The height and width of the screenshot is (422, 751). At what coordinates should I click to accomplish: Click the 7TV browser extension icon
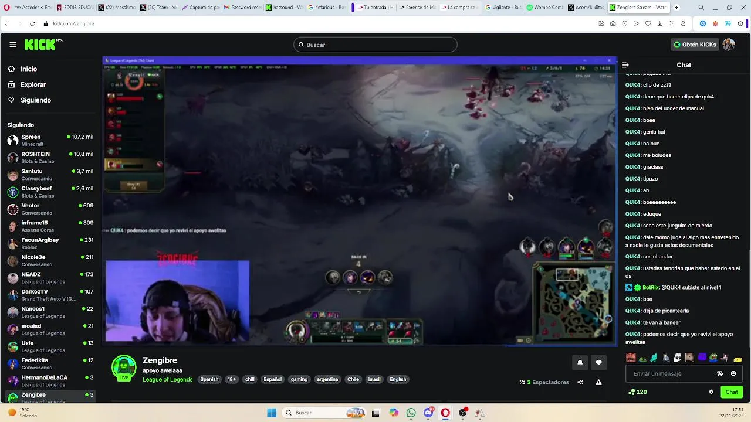point(728,23)
